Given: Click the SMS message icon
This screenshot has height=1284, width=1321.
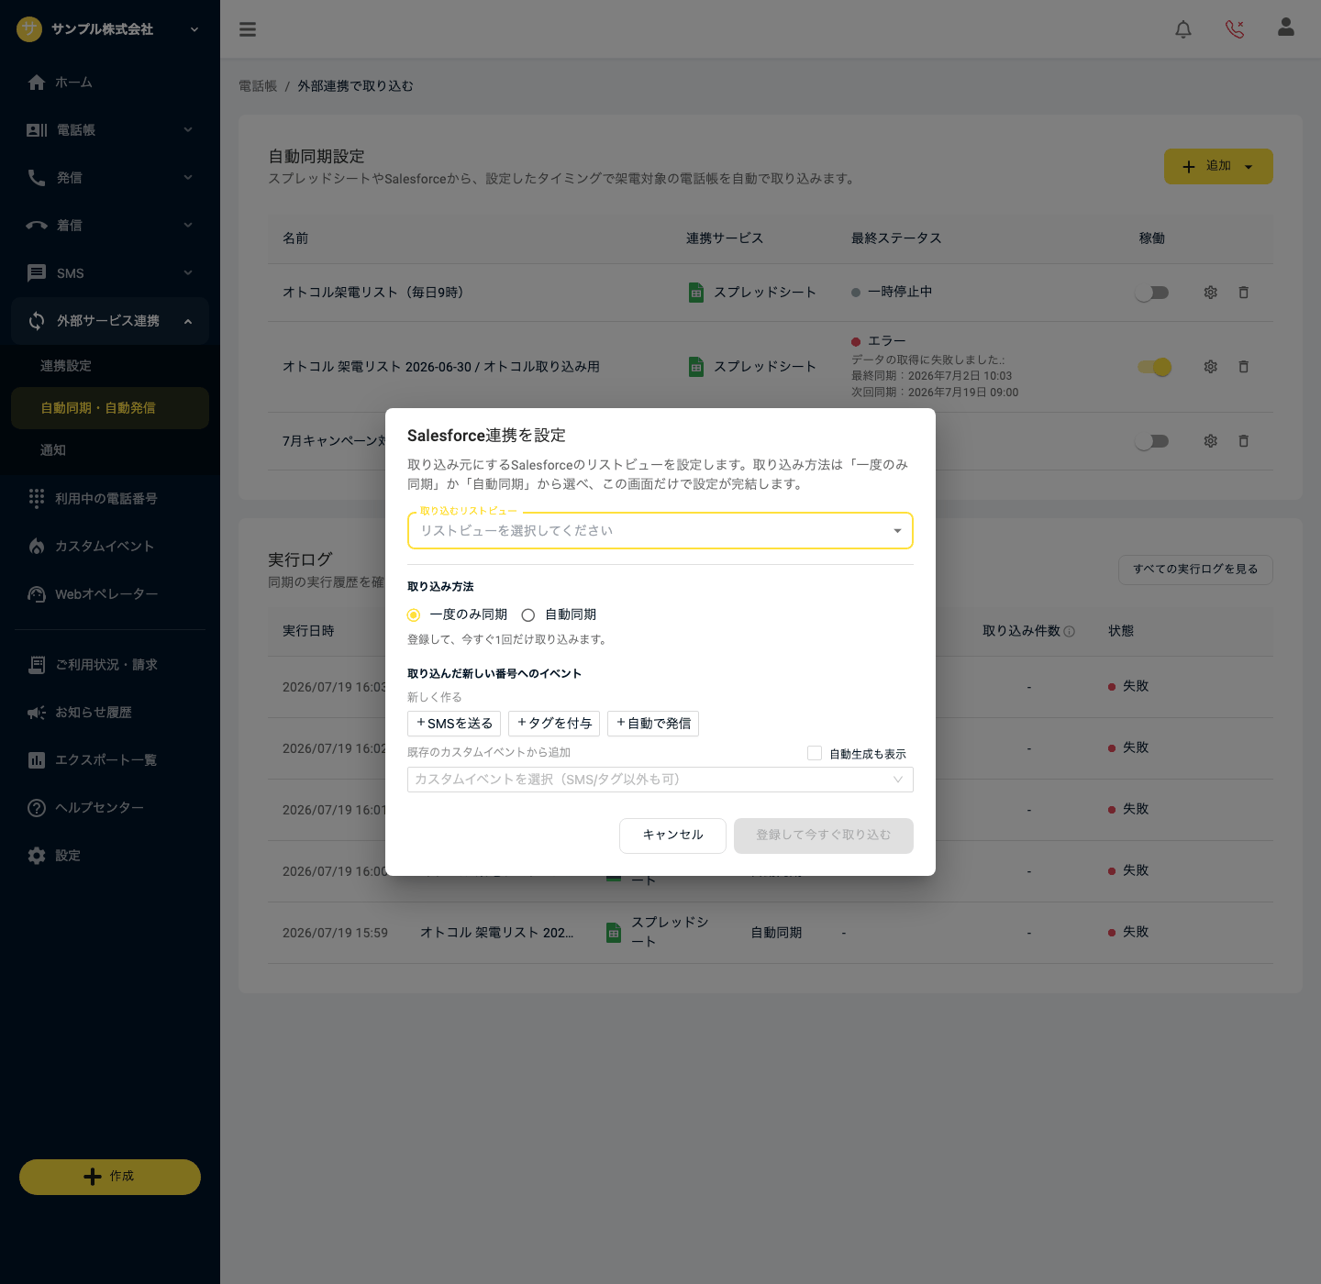Looking at the screenshot, I should pos(37,273).
